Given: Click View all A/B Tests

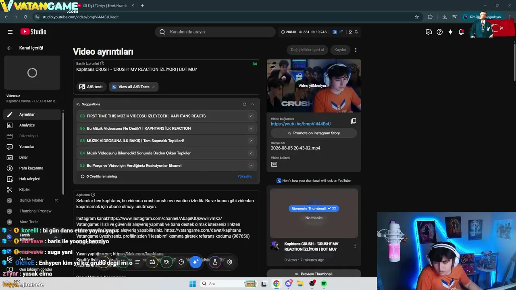Looking at the screenshot, I should (133, 87).
